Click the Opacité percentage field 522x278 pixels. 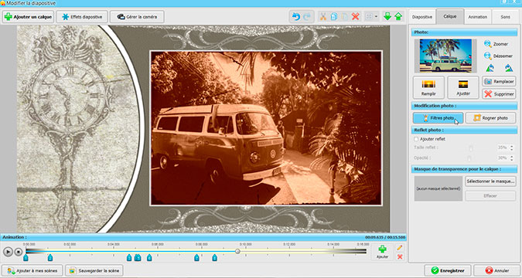click(x=503, y=158)
